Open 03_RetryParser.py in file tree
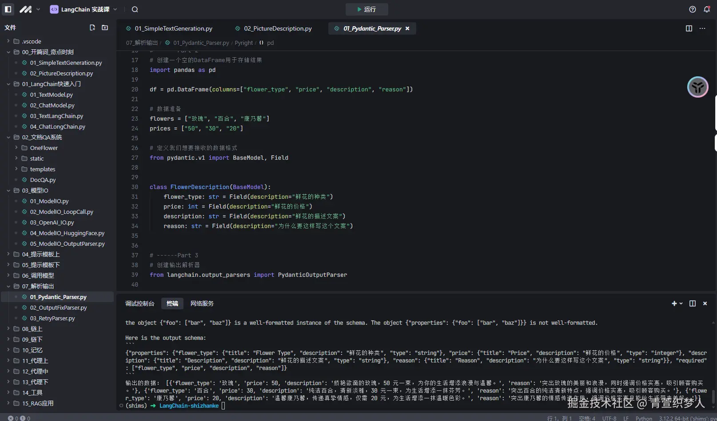717x421 pixels. pos(52,318)
